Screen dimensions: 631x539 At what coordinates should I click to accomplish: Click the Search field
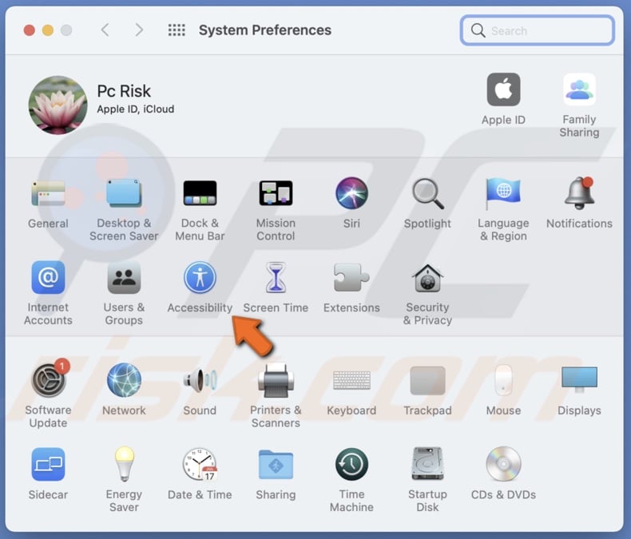point(538,30)
